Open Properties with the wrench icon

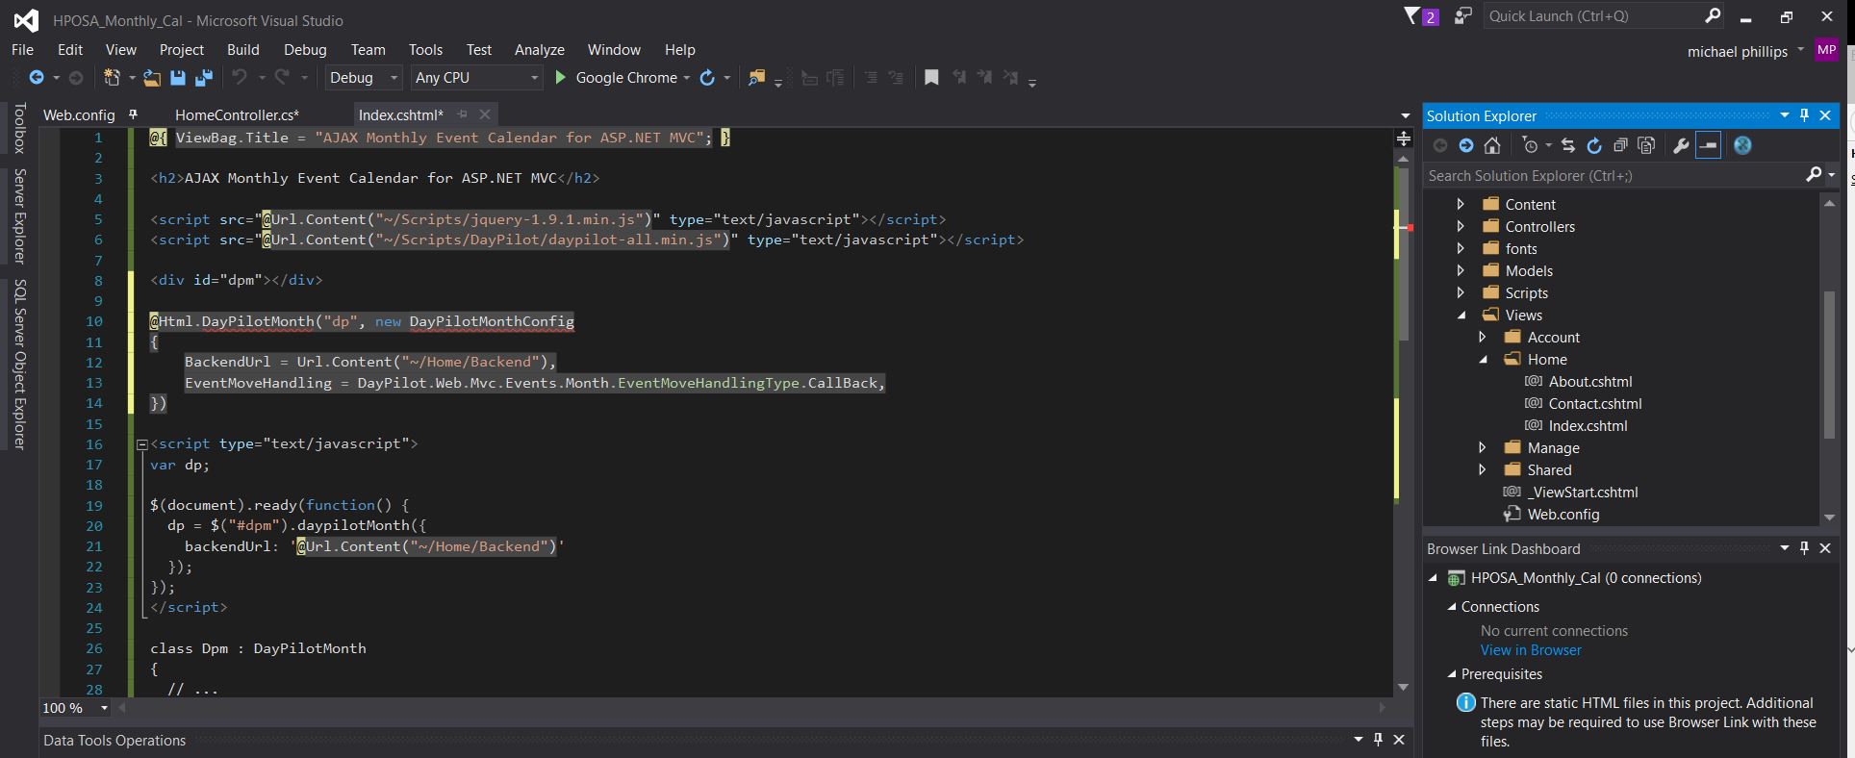click(1681, 145)
